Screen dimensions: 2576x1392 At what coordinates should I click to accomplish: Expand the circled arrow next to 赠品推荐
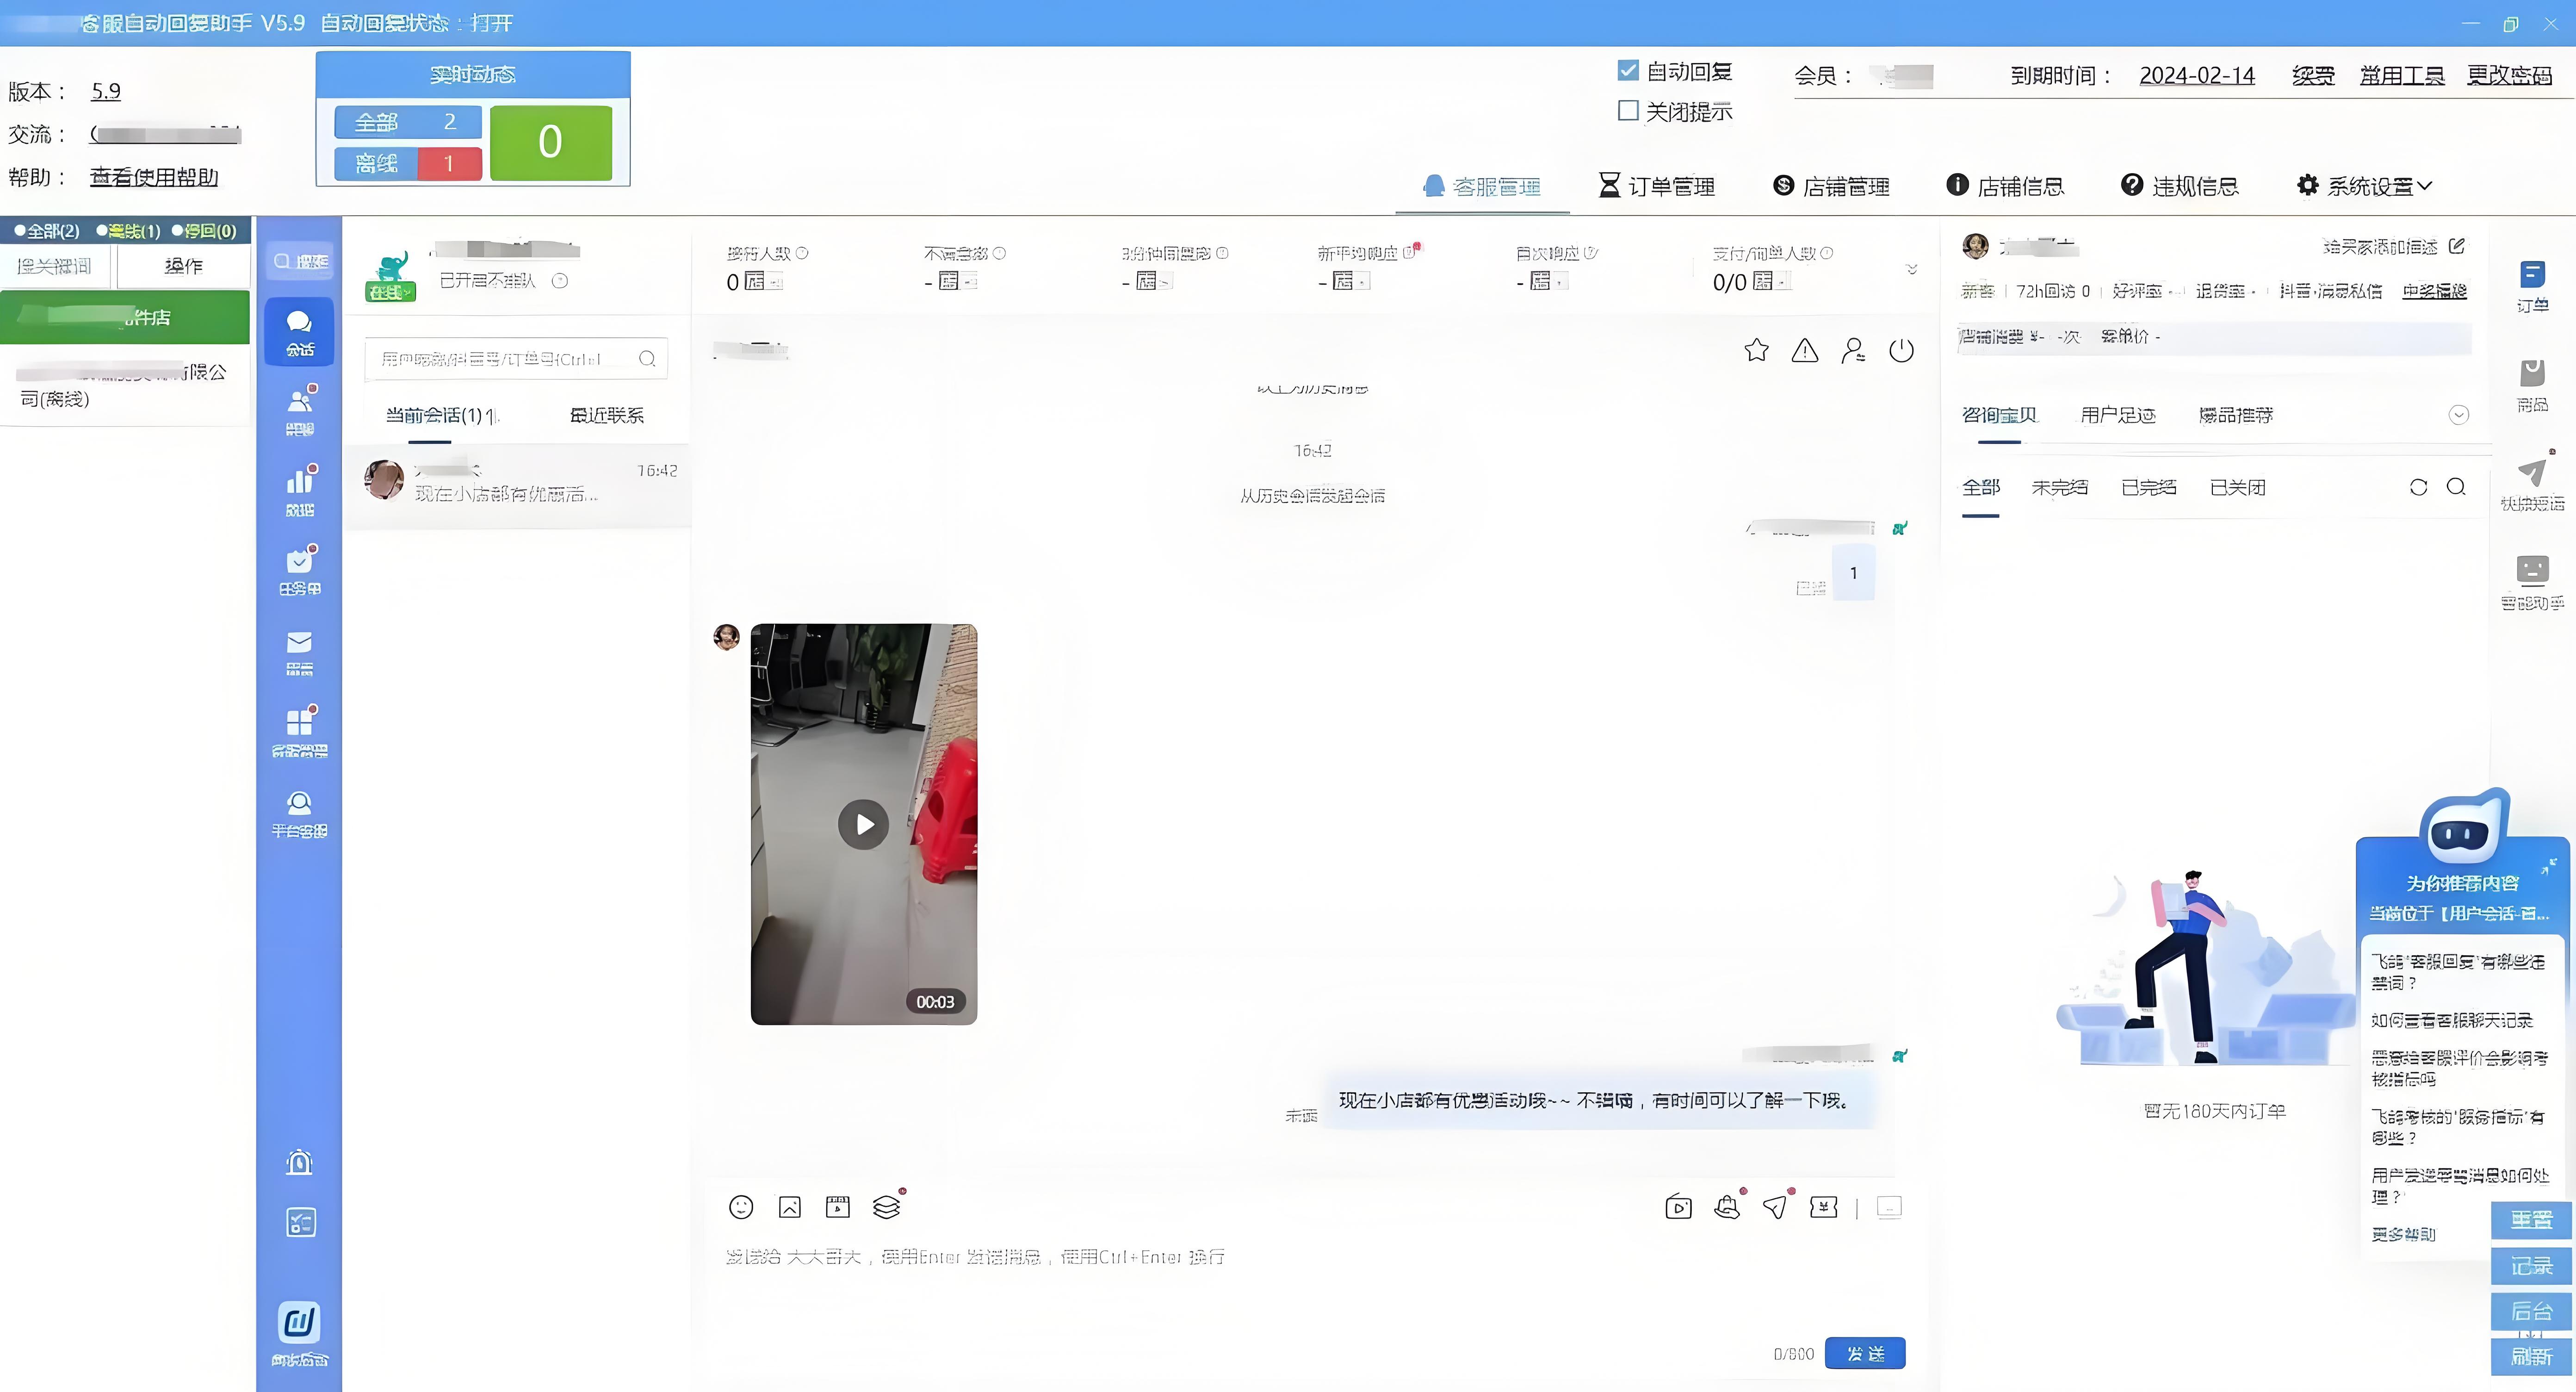click(2458, 415)
